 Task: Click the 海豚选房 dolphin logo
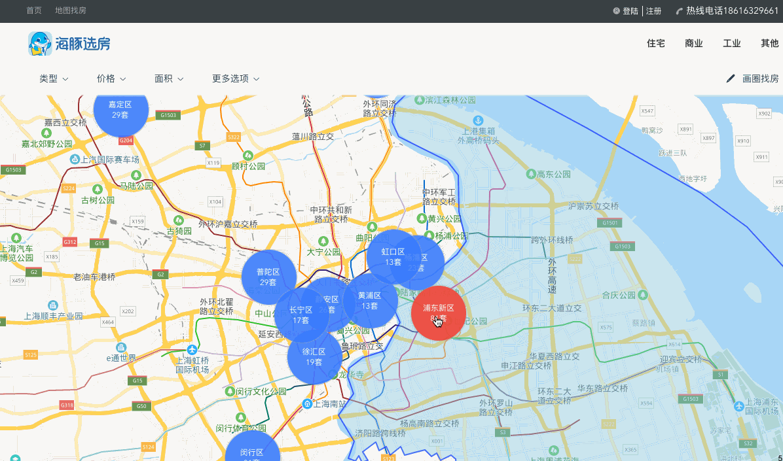click(x=69, y=43)
